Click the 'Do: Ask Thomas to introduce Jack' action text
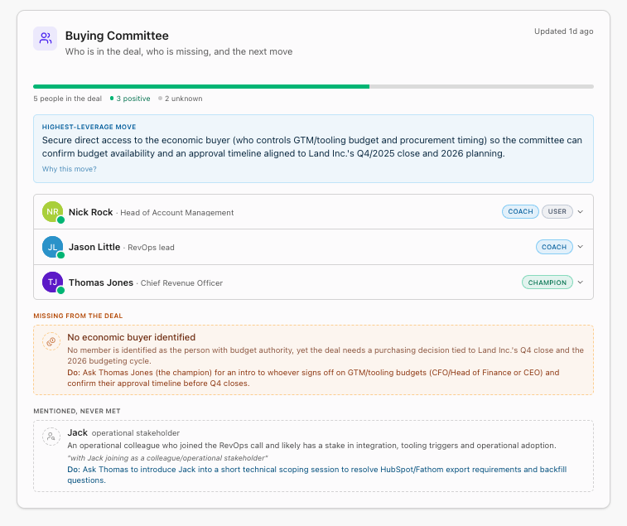The image size is (627, 526). [316, 475]
